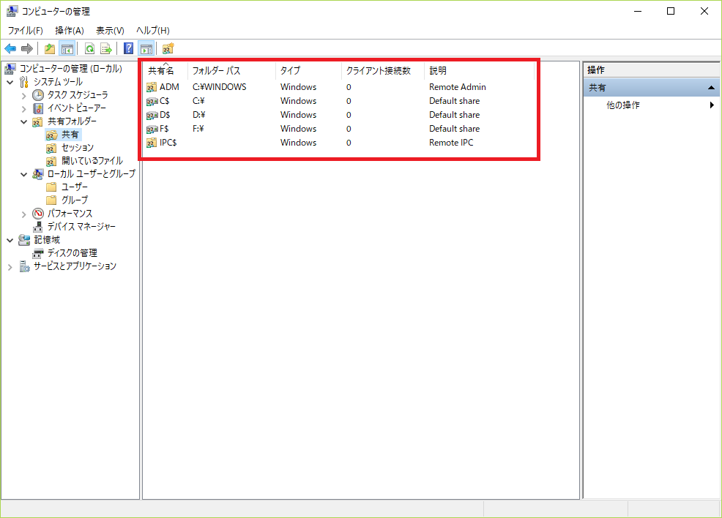This screenshot has height=518, width=722.
Task: Collapse the 共有 actions section arrow
Action: tap(710, 88)
